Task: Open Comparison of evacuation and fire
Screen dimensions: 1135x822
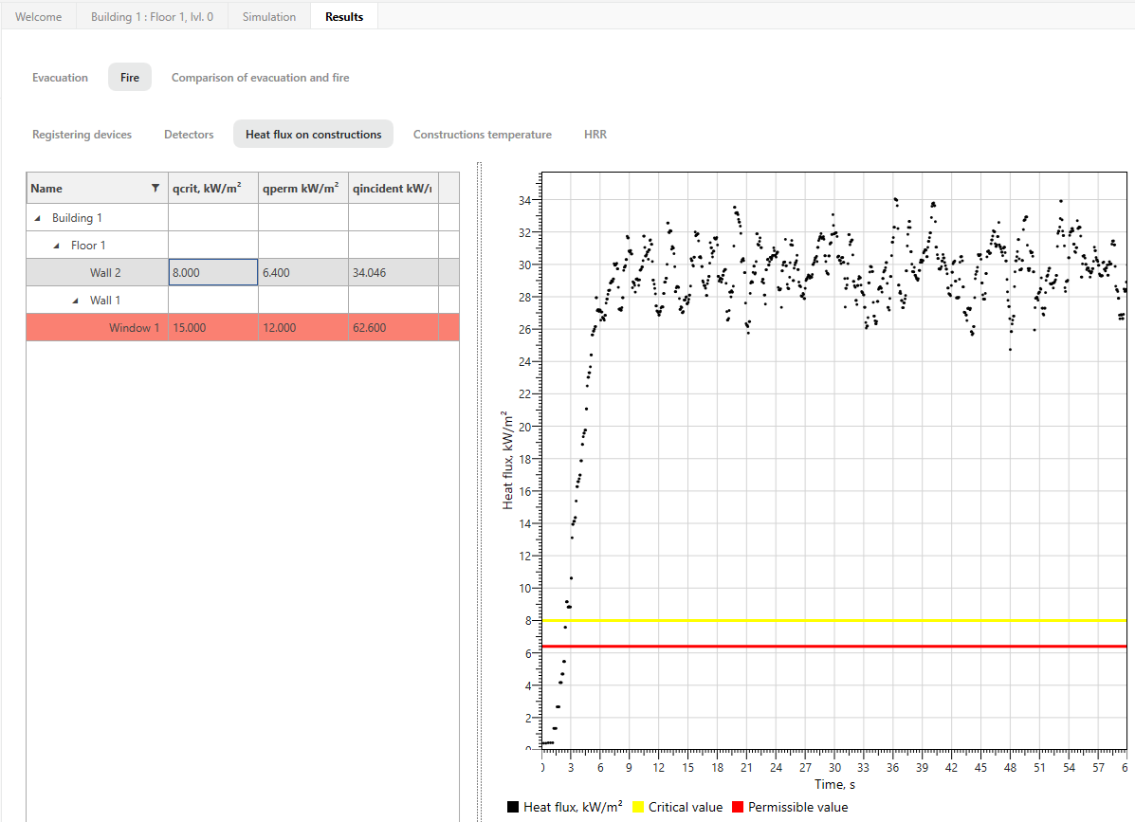Action: (260, 77)
